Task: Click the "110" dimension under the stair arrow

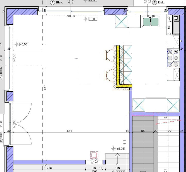Action: (x=117, y=168)
